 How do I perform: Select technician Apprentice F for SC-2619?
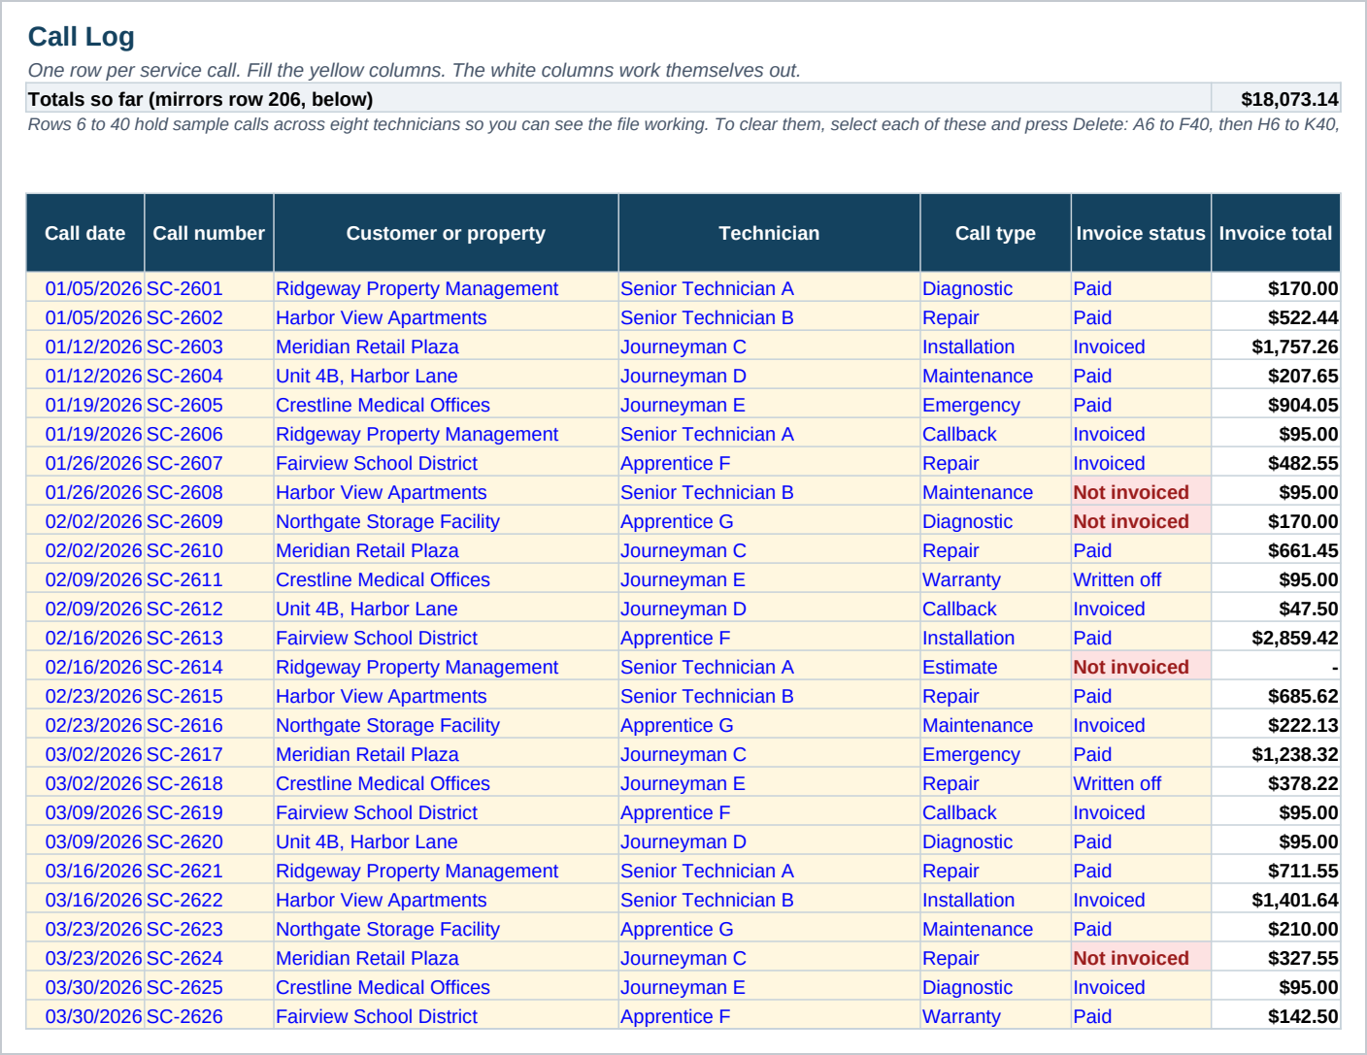tap(769, 812)
